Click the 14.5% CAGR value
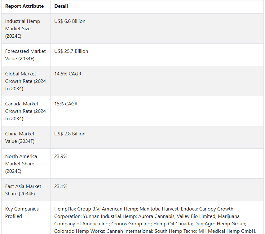Viewport: 265px width, 234px height. tap(68, 74)
